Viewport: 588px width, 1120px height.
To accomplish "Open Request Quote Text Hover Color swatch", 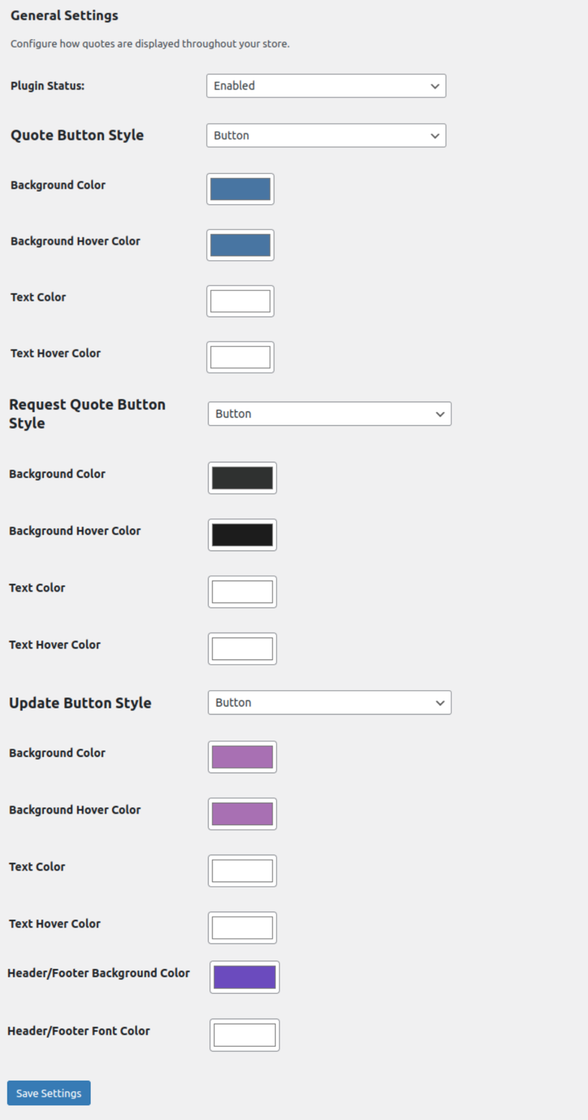I will point(242,648).
